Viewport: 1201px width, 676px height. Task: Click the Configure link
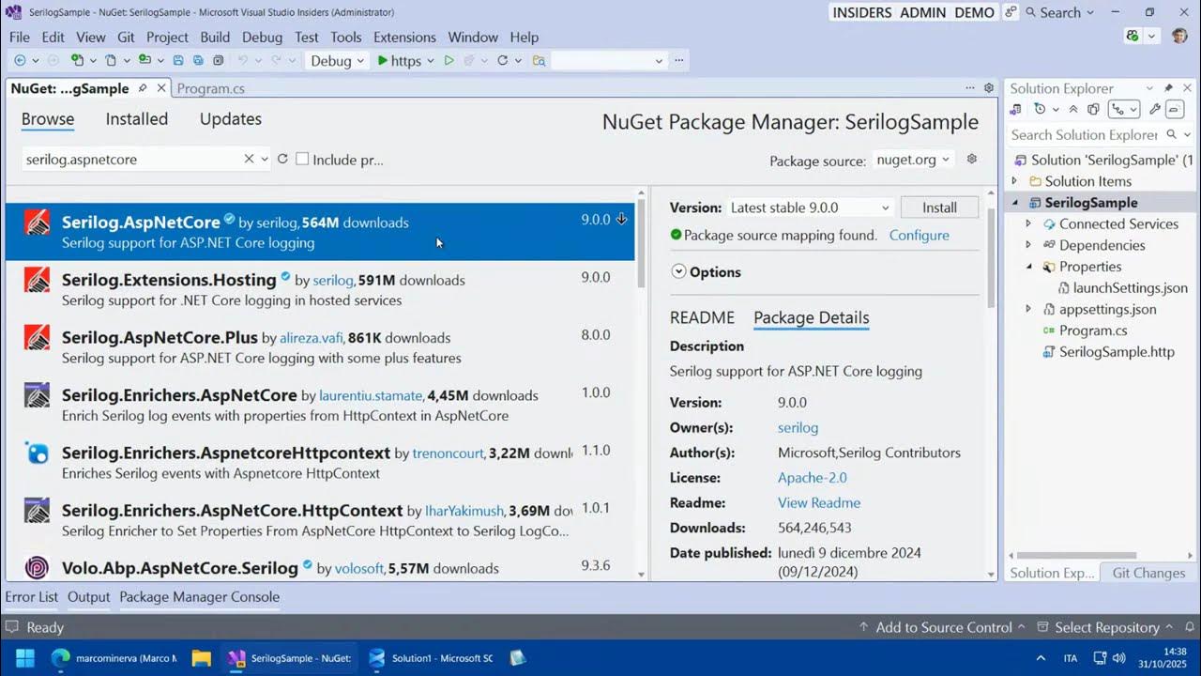[920, 235]
